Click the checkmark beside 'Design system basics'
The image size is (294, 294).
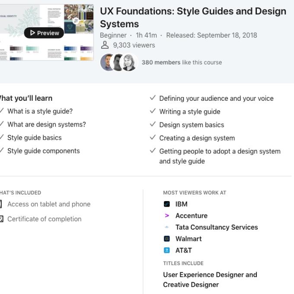click(x=153, y=125)
